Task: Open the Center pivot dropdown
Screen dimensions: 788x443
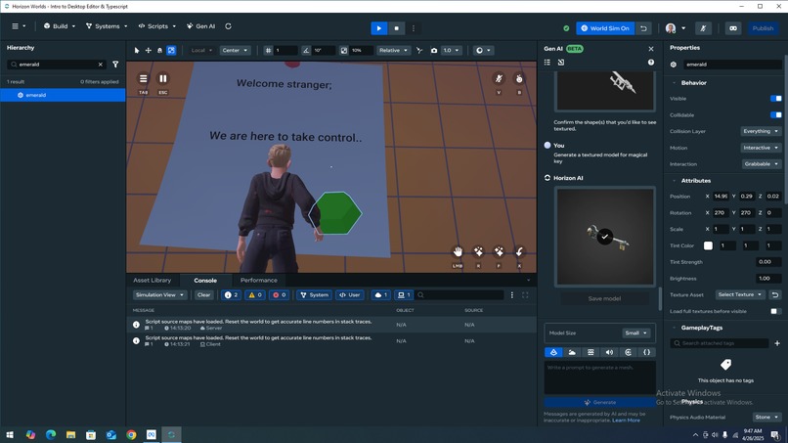Action: coord(235,50)
